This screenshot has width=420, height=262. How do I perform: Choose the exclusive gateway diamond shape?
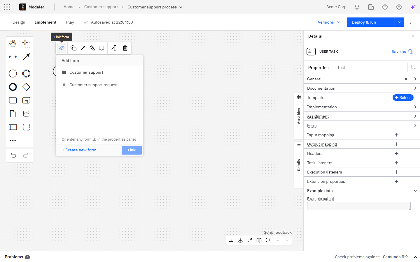26,87
